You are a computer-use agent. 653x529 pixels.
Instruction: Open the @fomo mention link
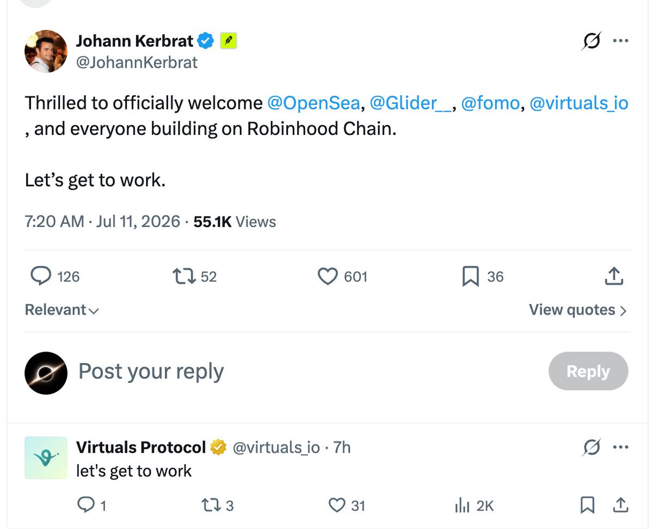tap(490, 103)
